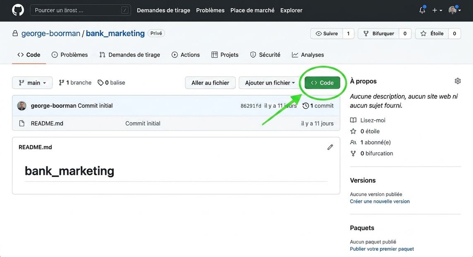This screenshot has width=473, height=257.
Task: Open commit hash 86291fd
Action: pos(251,106)
